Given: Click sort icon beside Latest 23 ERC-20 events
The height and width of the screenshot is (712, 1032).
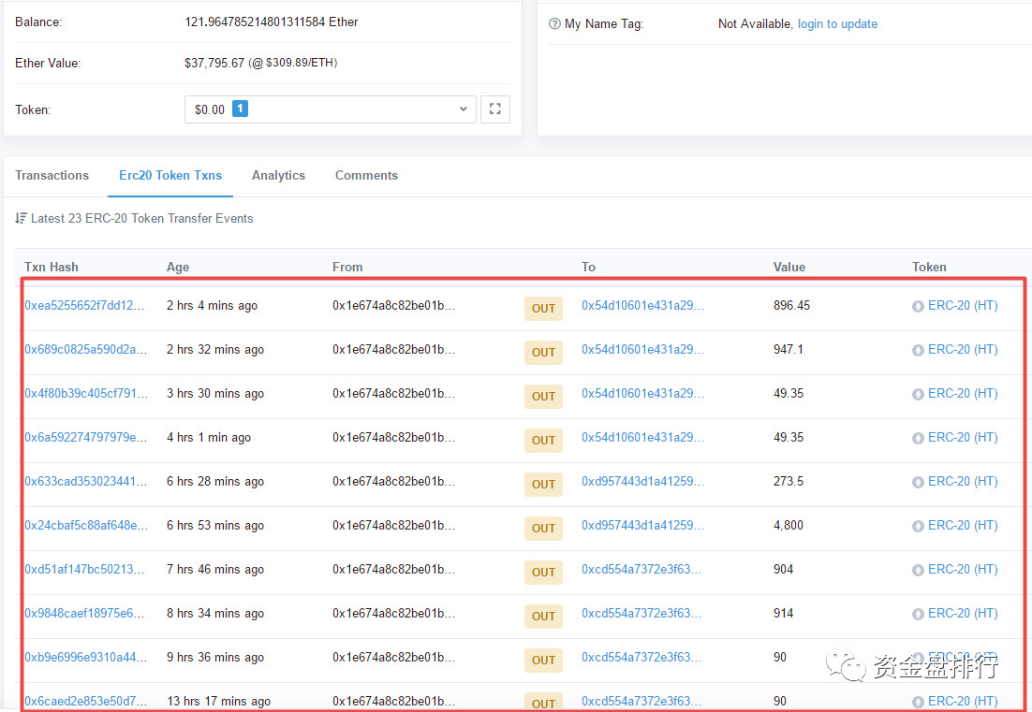Looking at the screenshot, I should (21, 218).
